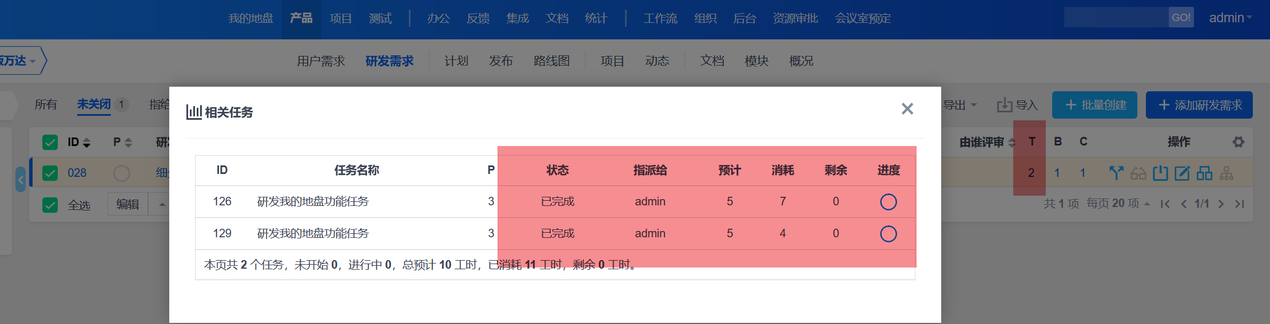Toggle the checkbox for row 028
Screen dimensions: 1270x324
click(x=50, y=173)
